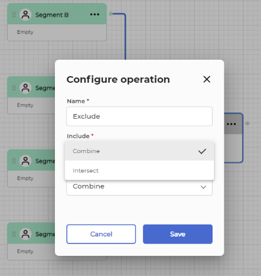
Task: Click the third segment's drag handle
Action: tap(14, 161)
